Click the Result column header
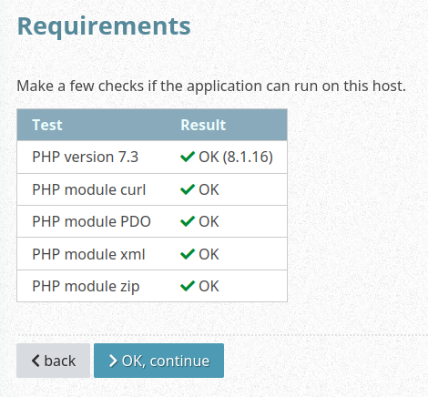The image size is (428, 397). tap(203, 125)
